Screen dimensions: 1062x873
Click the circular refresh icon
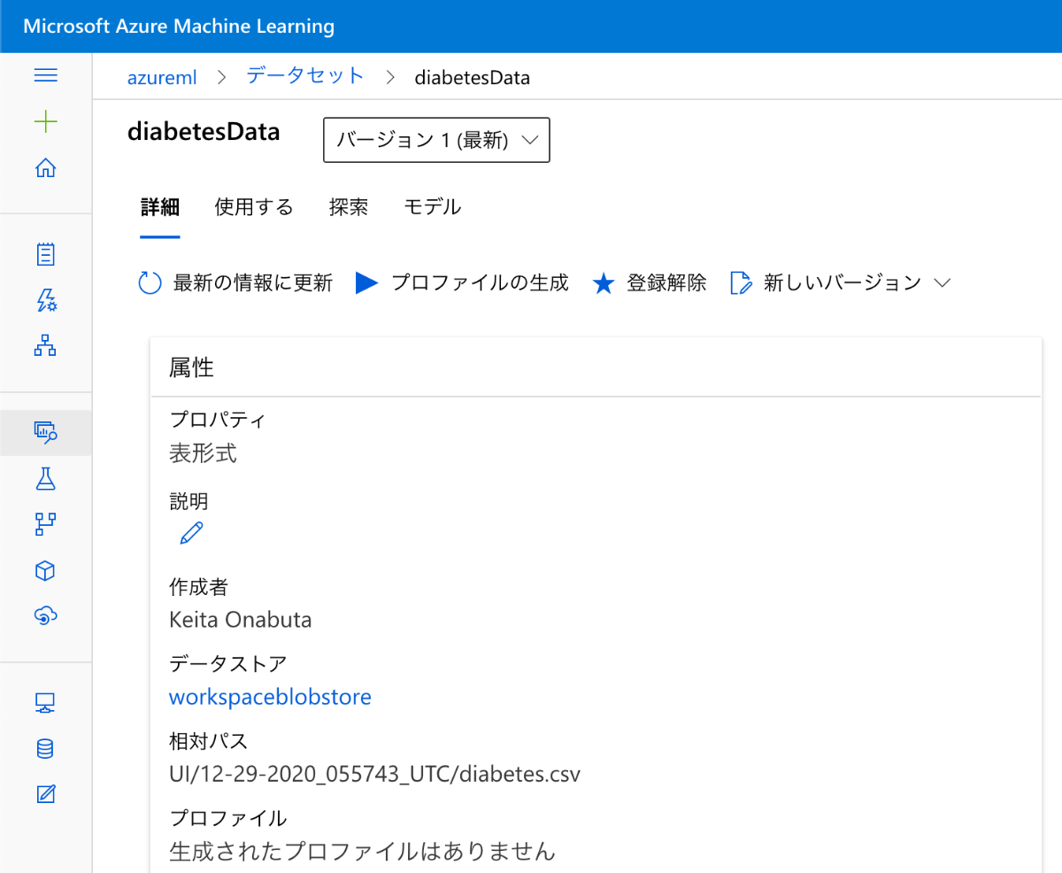150,283
